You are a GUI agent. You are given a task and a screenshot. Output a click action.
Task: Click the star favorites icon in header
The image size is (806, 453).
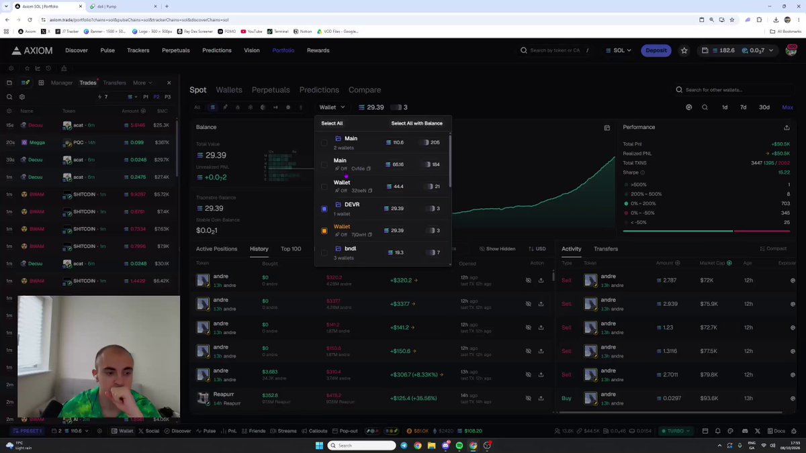pyautogui.click(x=684, y=50)
